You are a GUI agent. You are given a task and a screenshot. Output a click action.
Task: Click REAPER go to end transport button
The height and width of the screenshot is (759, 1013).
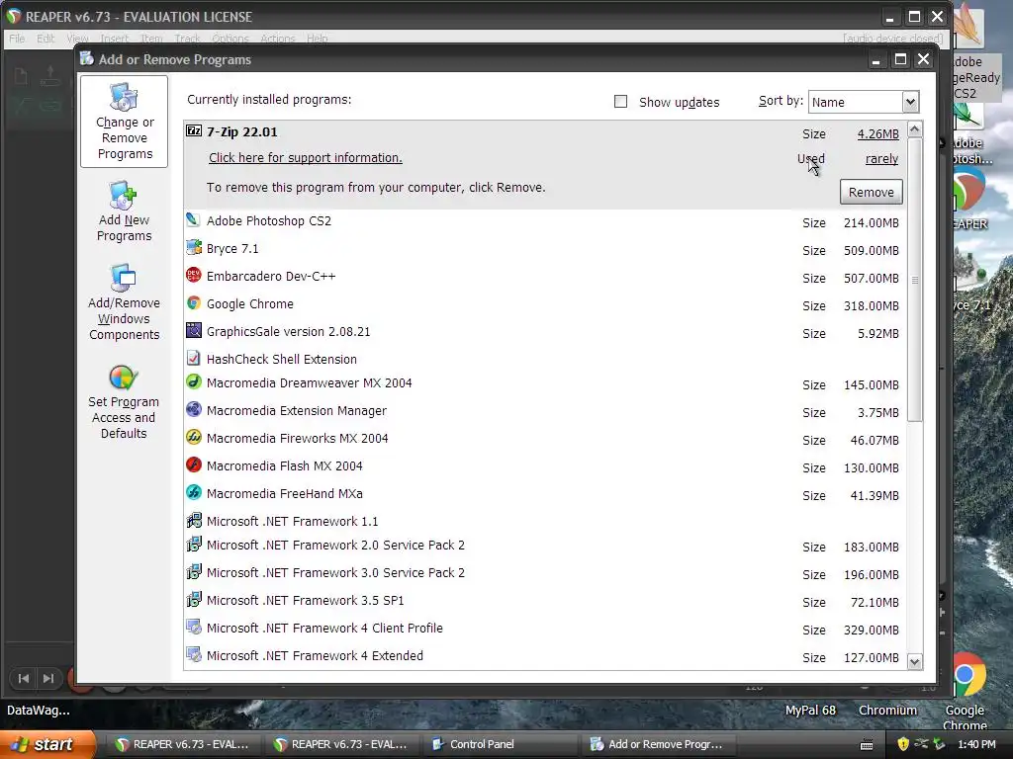point(48,678)
